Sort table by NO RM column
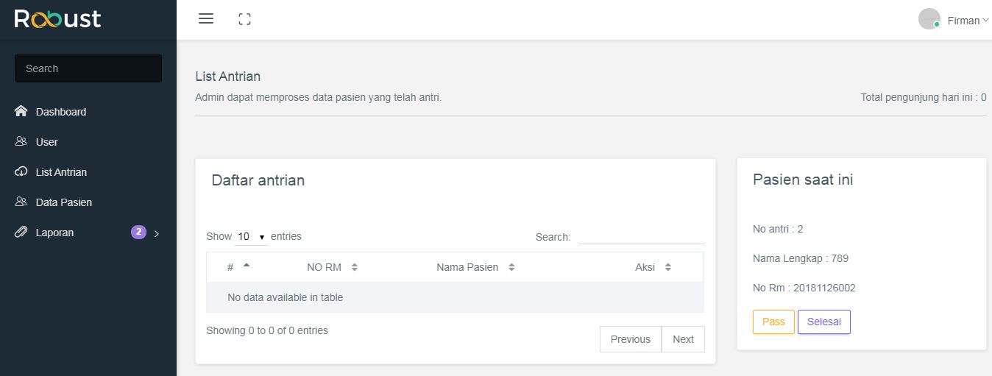 point(332,267)
